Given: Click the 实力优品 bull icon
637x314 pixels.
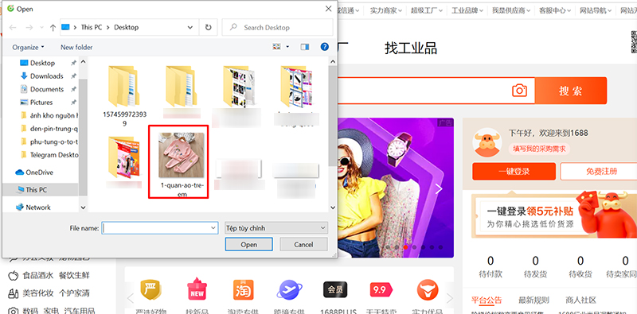Looking at the screenshot, I should click(x=428, y=290).
